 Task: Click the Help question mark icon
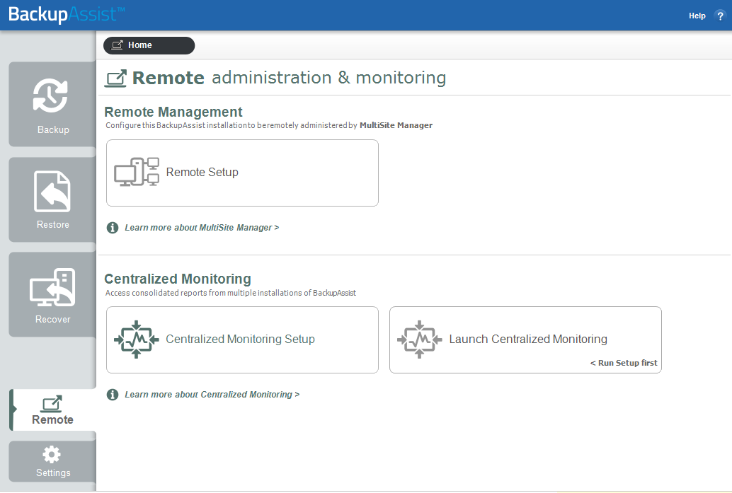click(720, 16)
